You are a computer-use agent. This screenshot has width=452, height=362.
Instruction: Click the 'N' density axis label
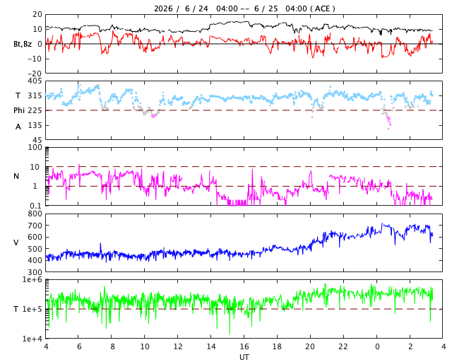click(x=16, y=176)
